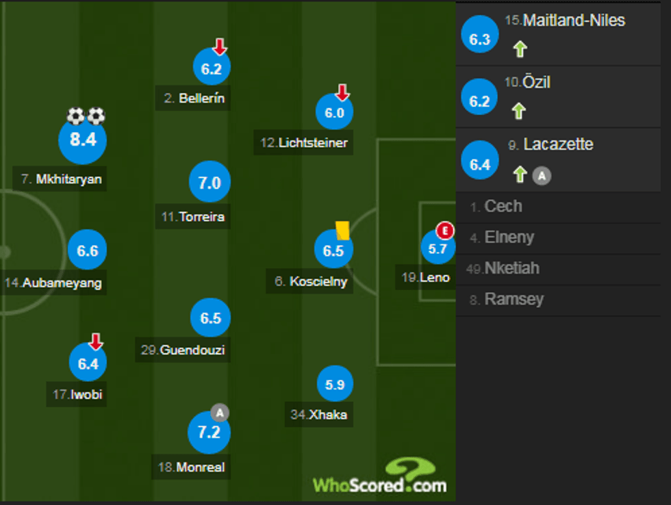The image size is (671, 505).
Task: Click the red error badge on Leno
Action: coord(446,231)
